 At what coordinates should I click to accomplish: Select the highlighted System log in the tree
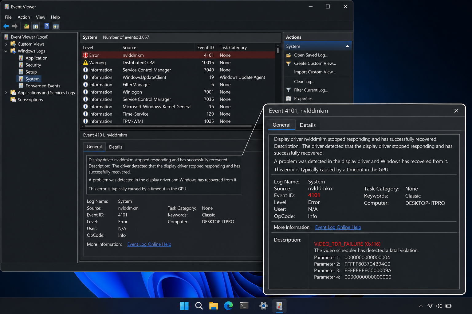[29, 79]
